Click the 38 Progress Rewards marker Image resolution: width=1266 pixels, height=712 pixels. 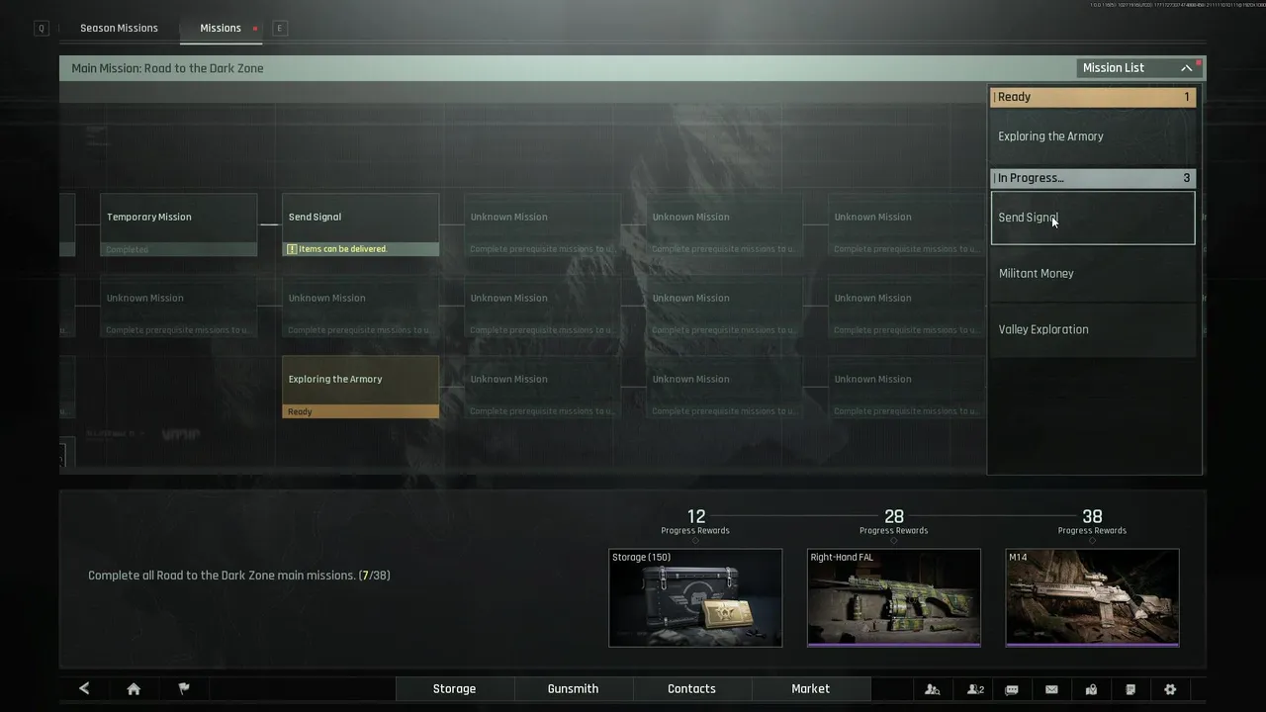point(1092,522)
